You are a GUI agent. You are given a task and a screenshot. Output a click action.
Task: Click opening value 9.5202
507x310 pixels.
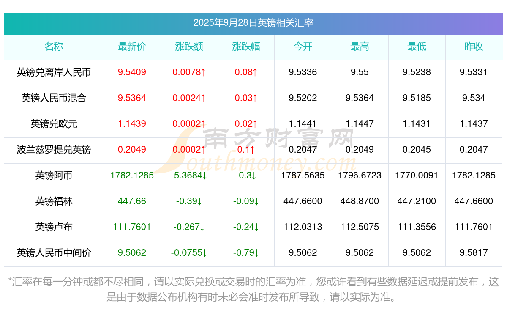point(303,98)
